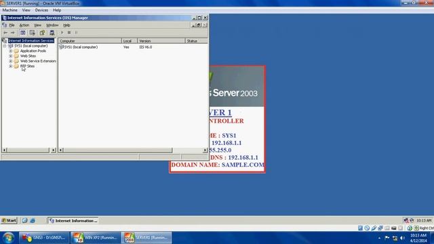434x244 pixels.
Task: Select Internet Information Services root node
Action: [31, 41]
